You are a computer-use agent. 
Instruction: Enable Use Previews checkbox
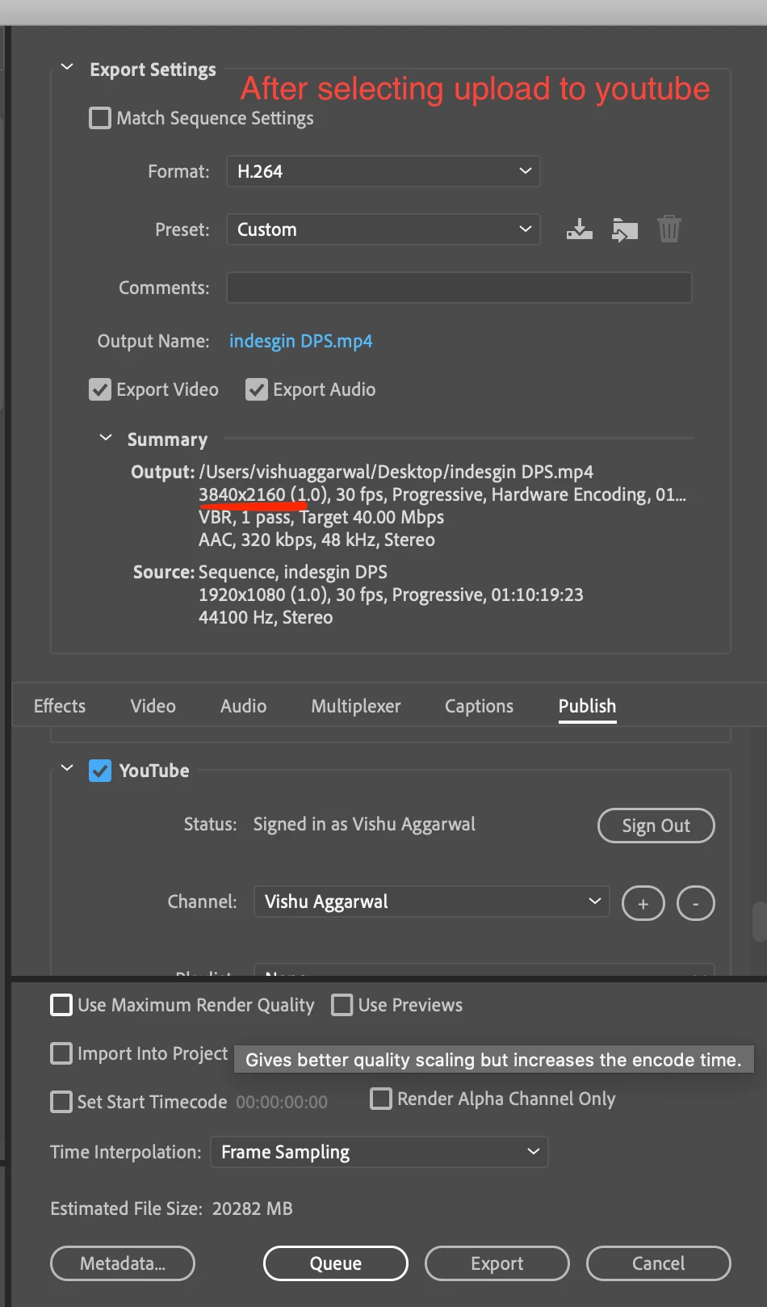point(342,1005)
